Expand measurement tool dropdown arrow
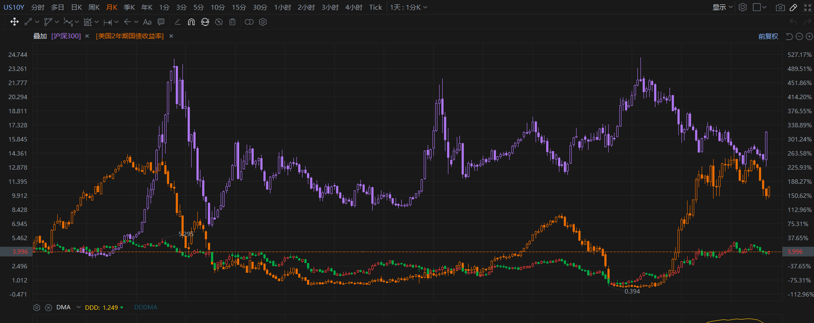814x323 pixels. (116, 22)
